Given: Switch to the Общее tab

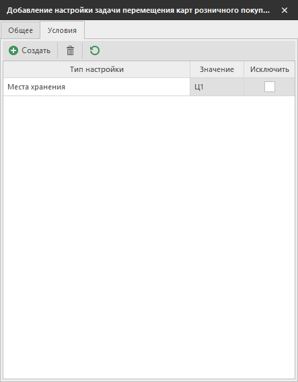Looking at the screenshot, I should (x=20, y=30).
